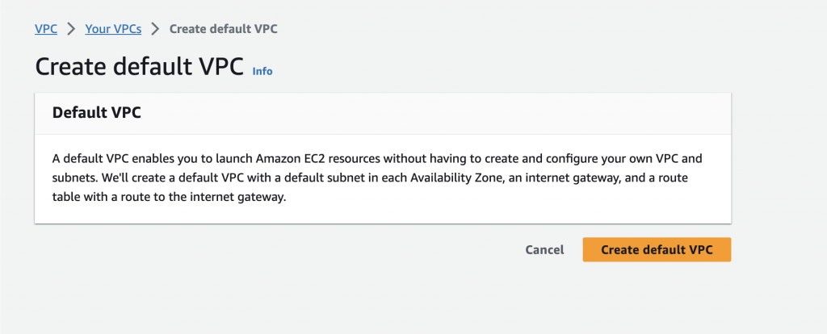The image size is (827, 334).
Task: Click the VPC breadcrumb link
Action: (x=45, y=29)
